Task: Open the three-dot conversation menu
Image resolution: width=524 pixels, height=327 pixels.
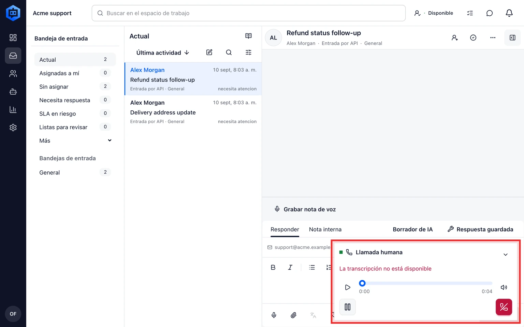Action: coord(493,38)
